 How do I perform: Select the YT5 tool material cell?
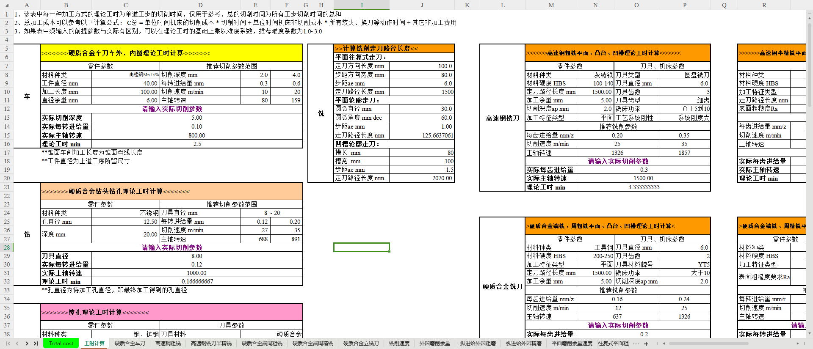click(684, 264)
